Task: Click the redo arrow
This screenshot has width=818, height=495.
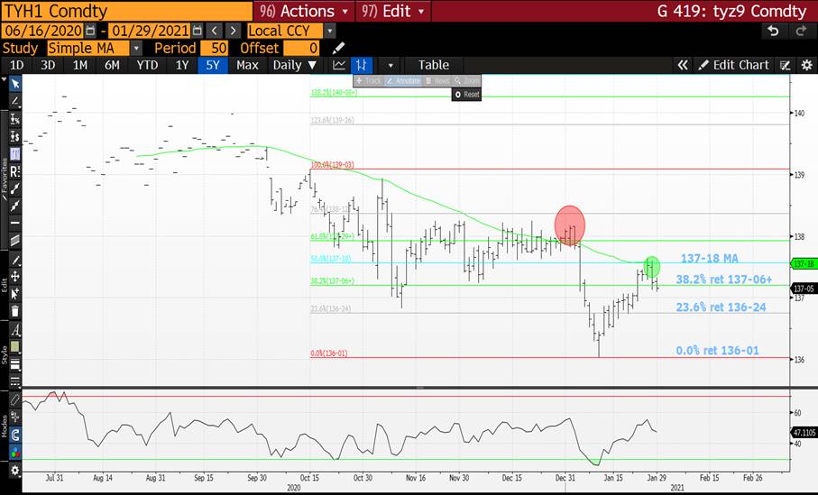Action: [x=801, y=31]
